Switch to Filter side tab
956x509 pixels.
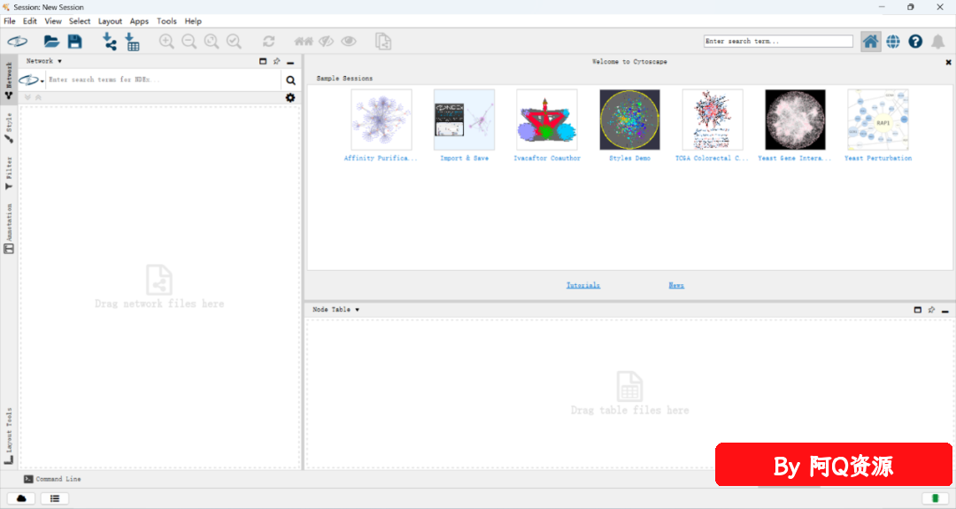pyautogui.click(x=9, y=174)
